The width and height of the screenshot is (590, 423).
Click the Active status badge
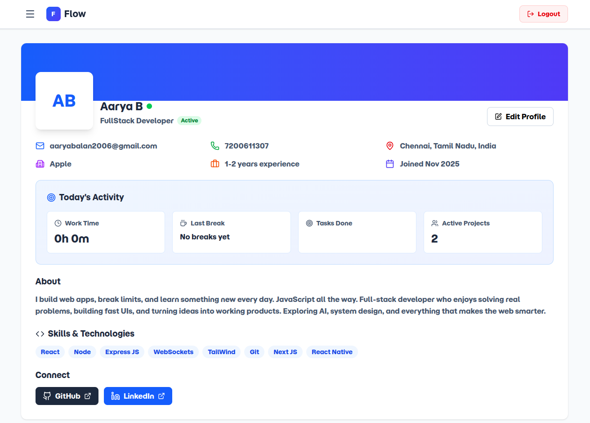189,121
